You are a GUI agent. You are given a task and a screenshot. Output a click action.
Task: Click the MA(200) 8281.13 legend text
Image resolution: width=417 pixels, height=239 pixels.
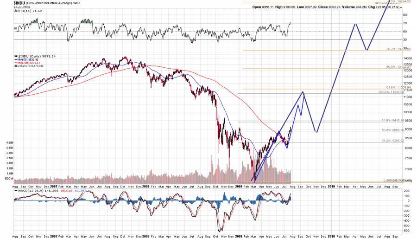pyautogui.click(x=29, y=63)
